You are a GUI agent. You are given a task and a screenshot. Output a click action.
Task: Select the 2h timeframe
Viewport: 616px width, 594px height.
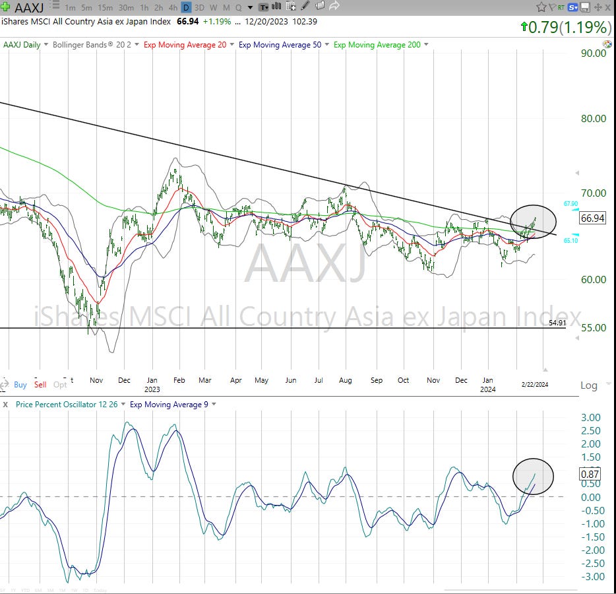[158, 7]
